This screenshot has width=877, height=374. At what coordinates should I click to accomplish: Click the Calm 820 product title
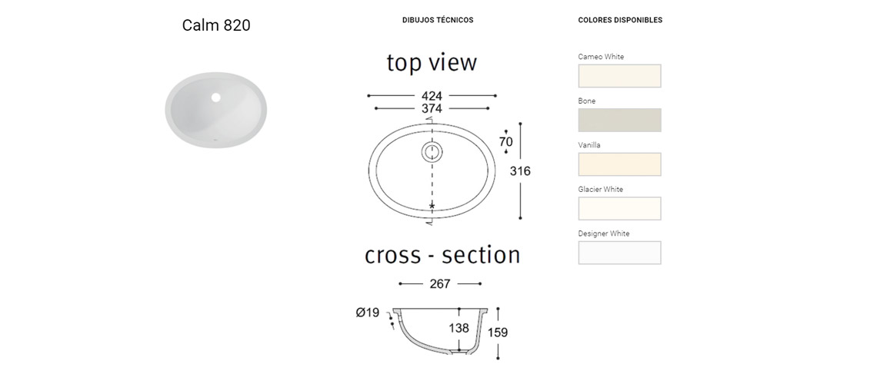216,25
